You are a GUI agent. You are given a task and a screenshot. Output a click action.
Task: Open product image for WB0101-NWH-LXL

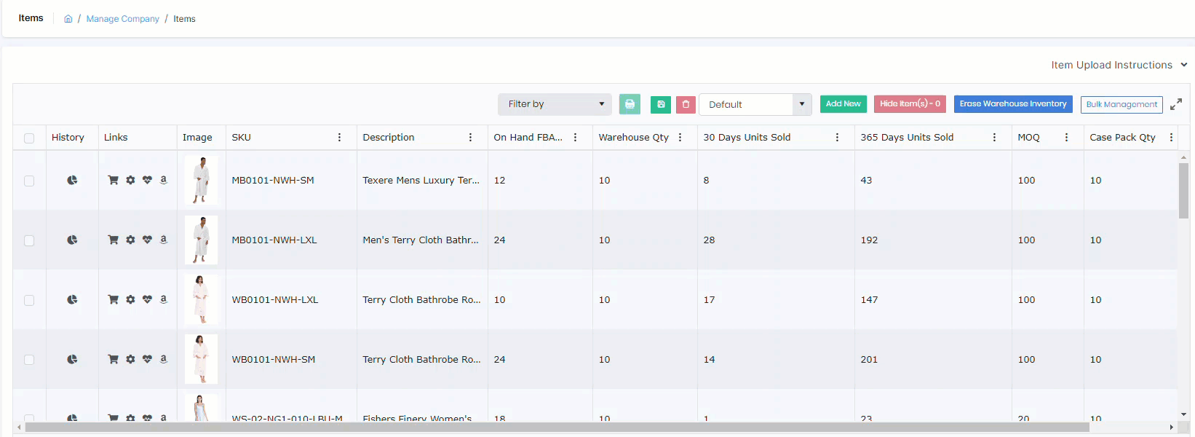(201, 299)
